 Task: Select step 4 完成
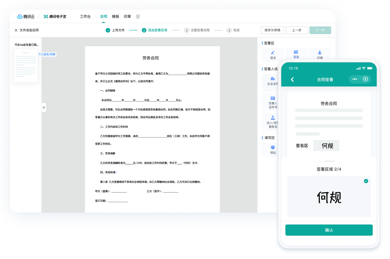click(x=233, y=30)
